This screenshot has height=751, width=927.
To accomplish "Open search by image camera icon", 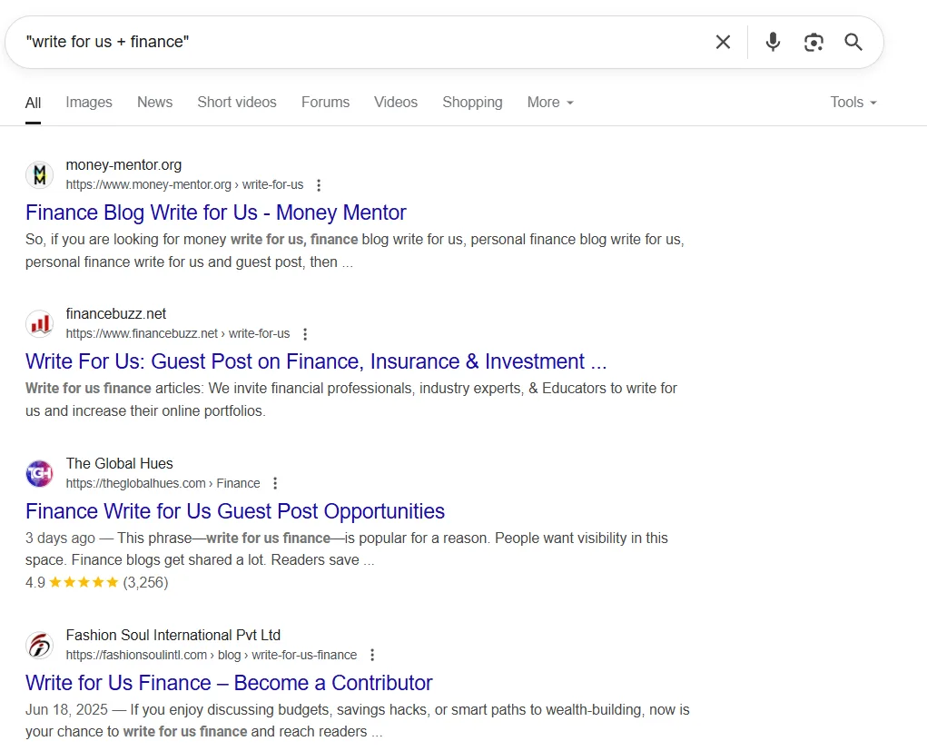I will pyautogui.click(x=814, y=42).
